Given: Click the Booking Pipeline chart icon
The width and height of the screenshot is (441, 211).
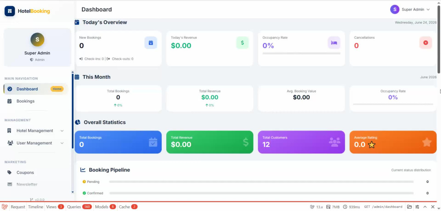Looking at the screenshot, I should pos(83,170).
